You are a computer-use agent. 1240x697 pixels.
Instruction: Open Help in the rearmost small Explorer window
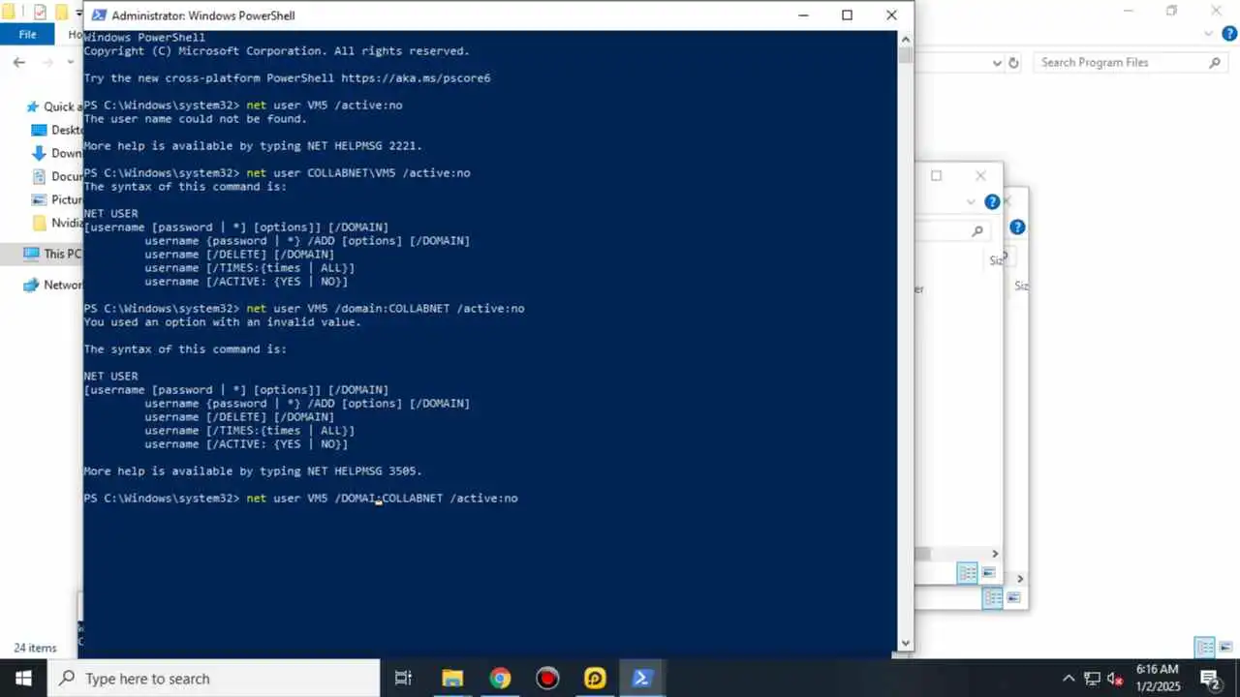(1017, 227)
